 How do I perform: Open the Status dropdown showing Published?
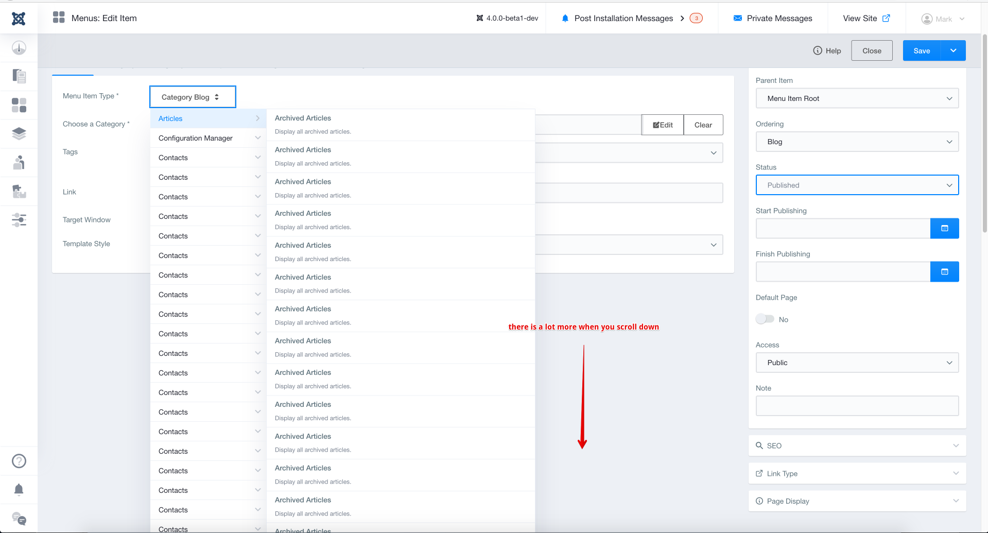[857, 185]
